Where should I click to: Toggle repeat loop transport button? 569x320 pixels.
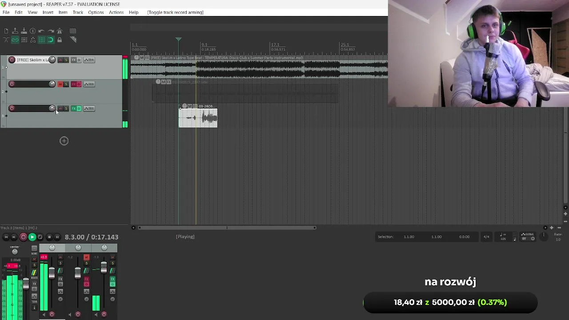(x=40, y=237)
